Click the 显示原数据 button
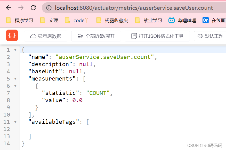This screenshot has height=150, width=226. pos(46,36)
